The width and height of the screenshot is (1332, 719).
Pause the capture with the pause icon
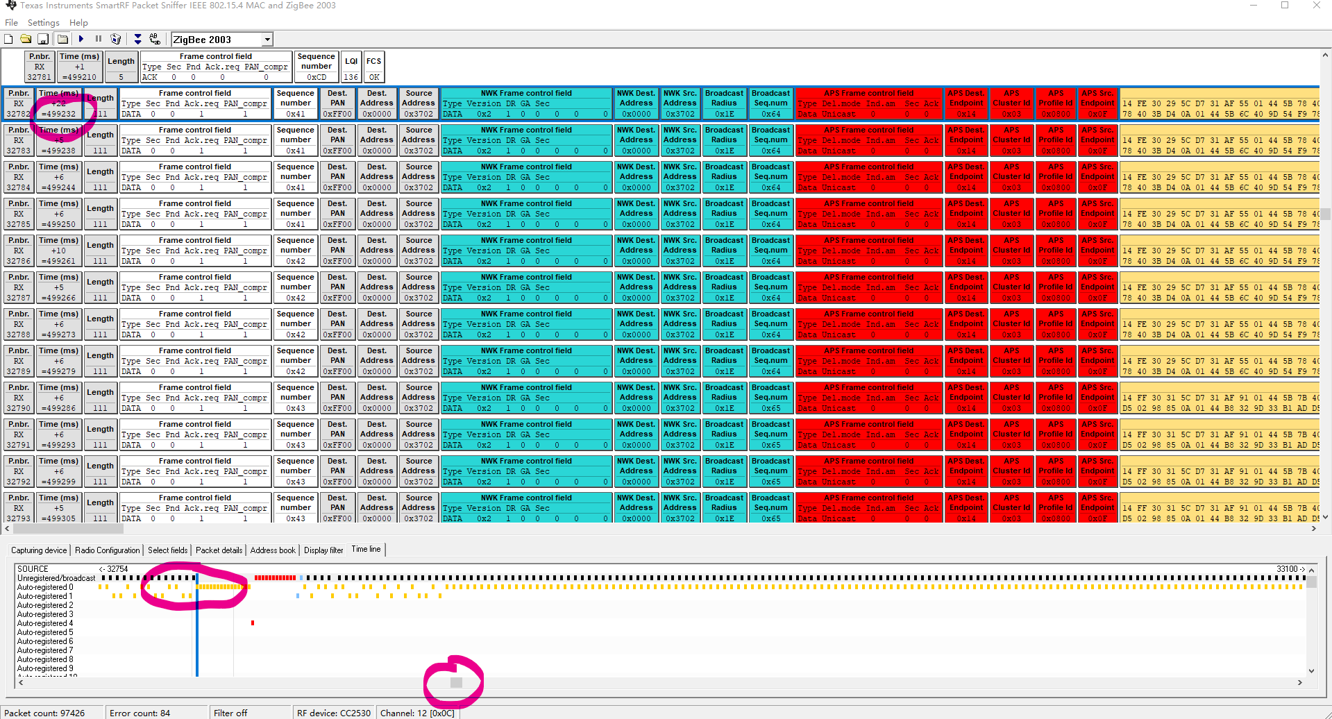click(99, 40)
